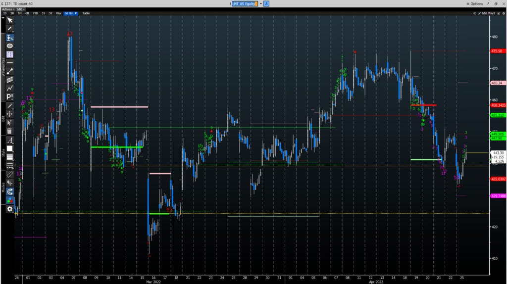Switch to 1M range
This screenshot has height=284, width=507.
tap(20, 13)
